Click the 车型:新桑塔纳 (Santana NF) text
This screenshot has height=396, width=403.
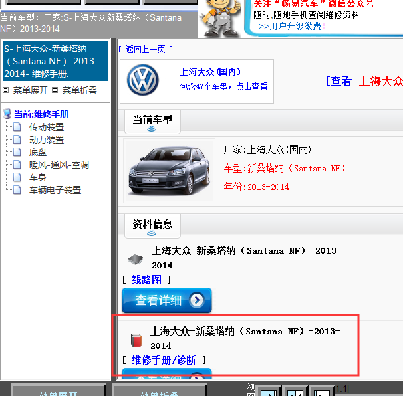(x=285, y=169)
